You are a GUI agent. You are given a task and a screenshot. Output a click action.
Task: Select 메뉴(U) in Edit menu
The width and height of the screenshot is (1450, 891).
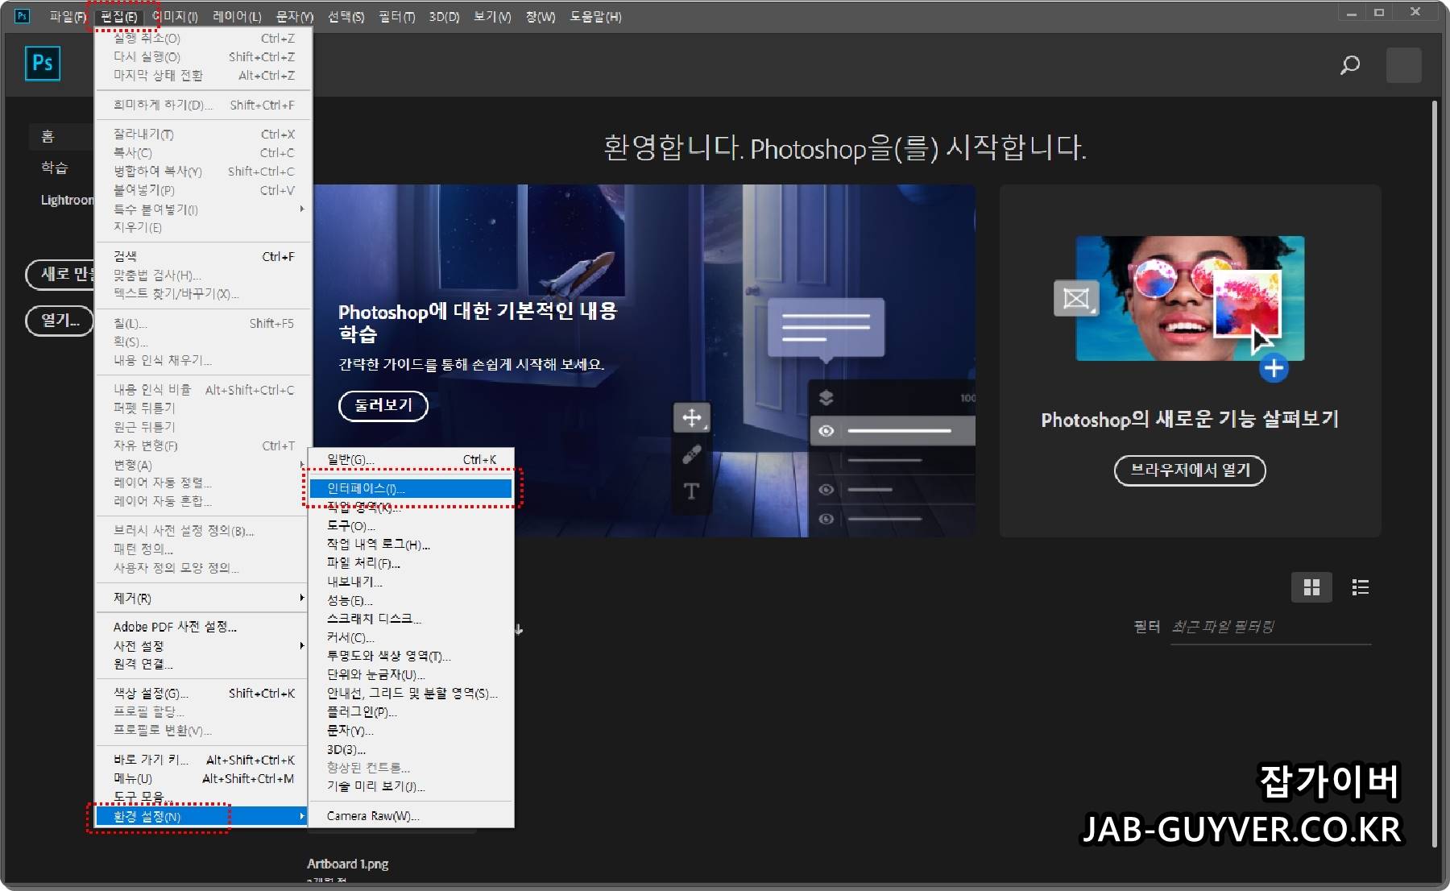202,778
